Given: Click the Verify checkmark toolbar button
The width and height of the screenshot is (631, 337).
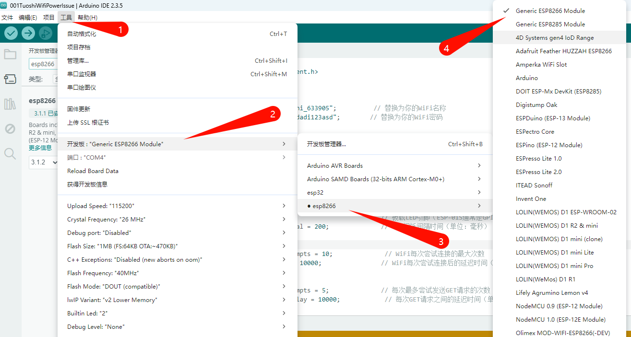Looking at the screenshot, I should coord(11,33).
